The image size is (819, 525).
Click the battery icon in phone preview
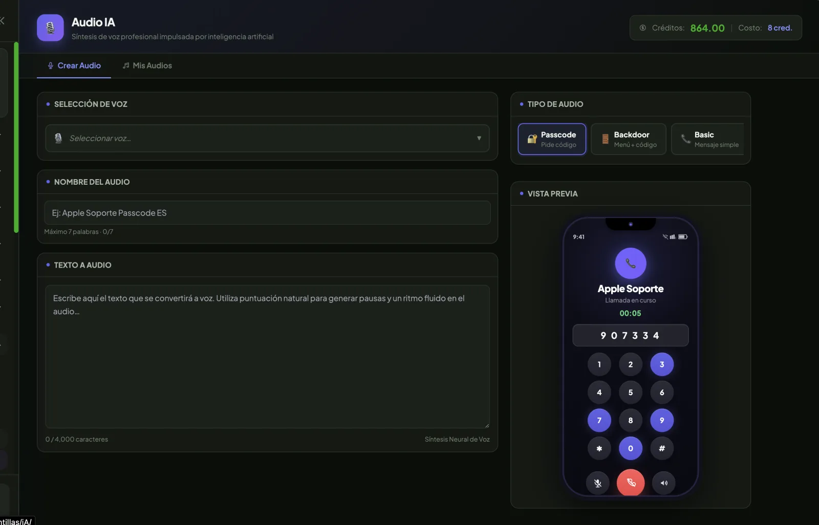point(683,237)
